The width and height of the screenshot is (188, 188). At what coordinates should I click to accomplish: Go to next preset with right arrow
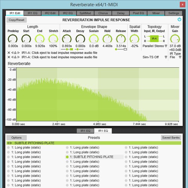coord(11,143)
